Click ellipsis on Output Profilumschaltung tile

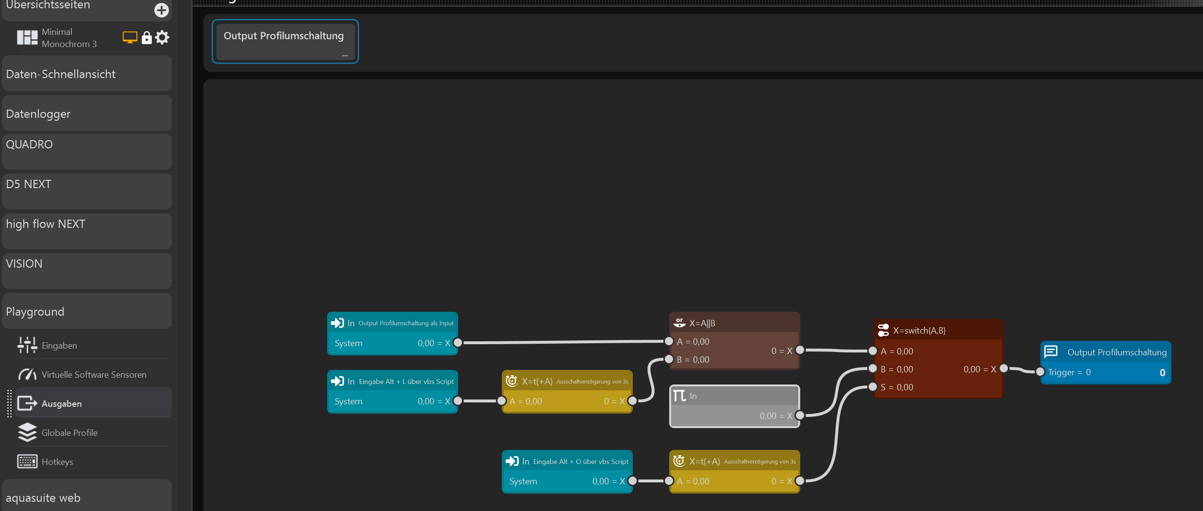[x=345, y=55]
